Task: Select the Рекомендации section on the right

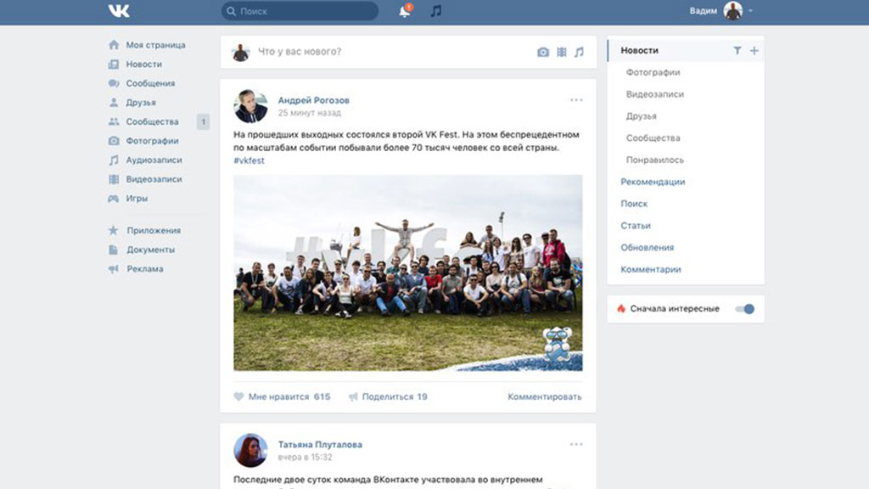Action: point(652,182)
